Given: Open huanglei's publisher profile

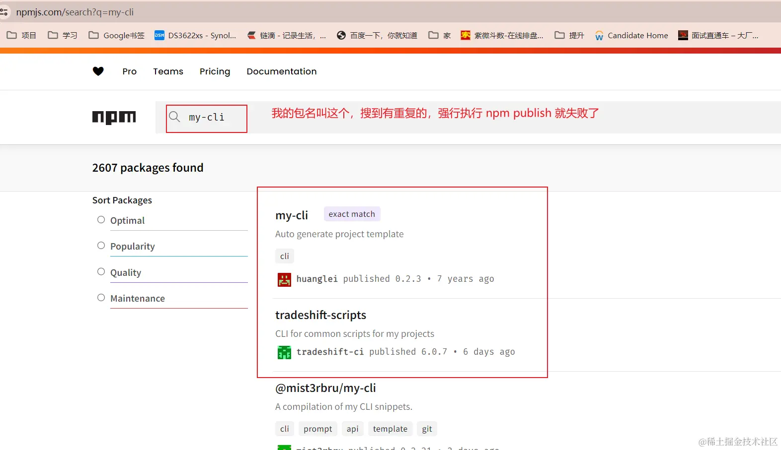Looking at the screenshot, I should (317, 279).
